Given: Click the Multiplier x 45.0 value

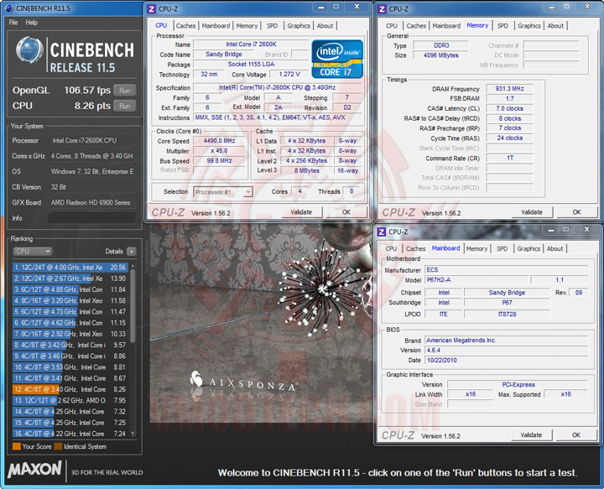Looking at the screenshot, I should coord(220,151).
